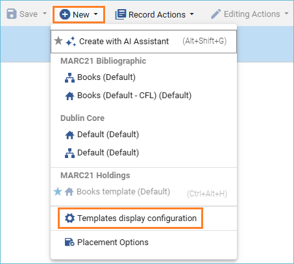Click house icon beside Books template
Viewport: 294px width, 264px height.
click(69, 192)
